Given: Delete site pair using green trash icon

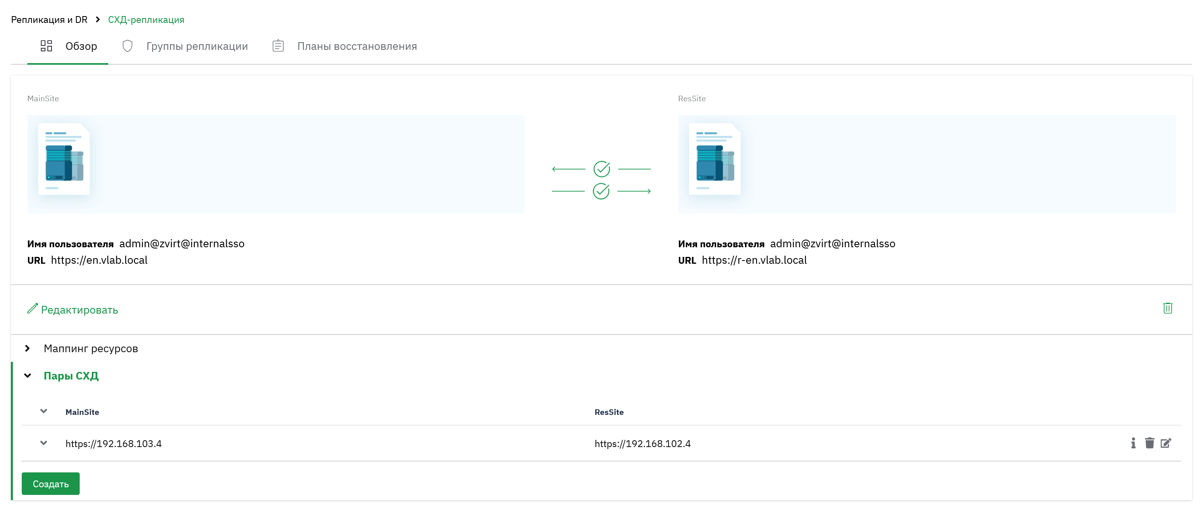Looking at the screenshot, I should coord(1168,308).
